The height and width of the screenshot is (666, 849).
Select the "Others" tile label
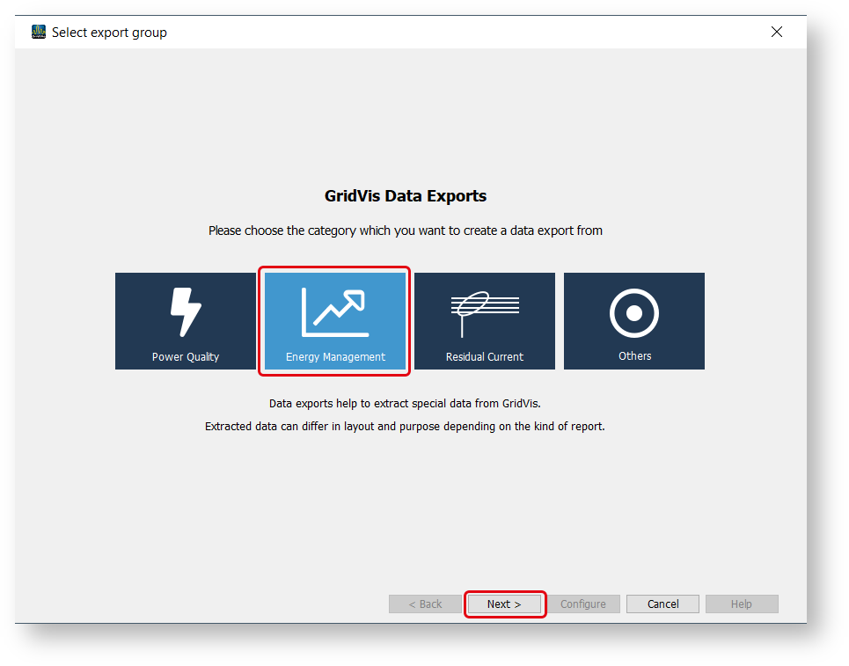click(x=634, y=356)
